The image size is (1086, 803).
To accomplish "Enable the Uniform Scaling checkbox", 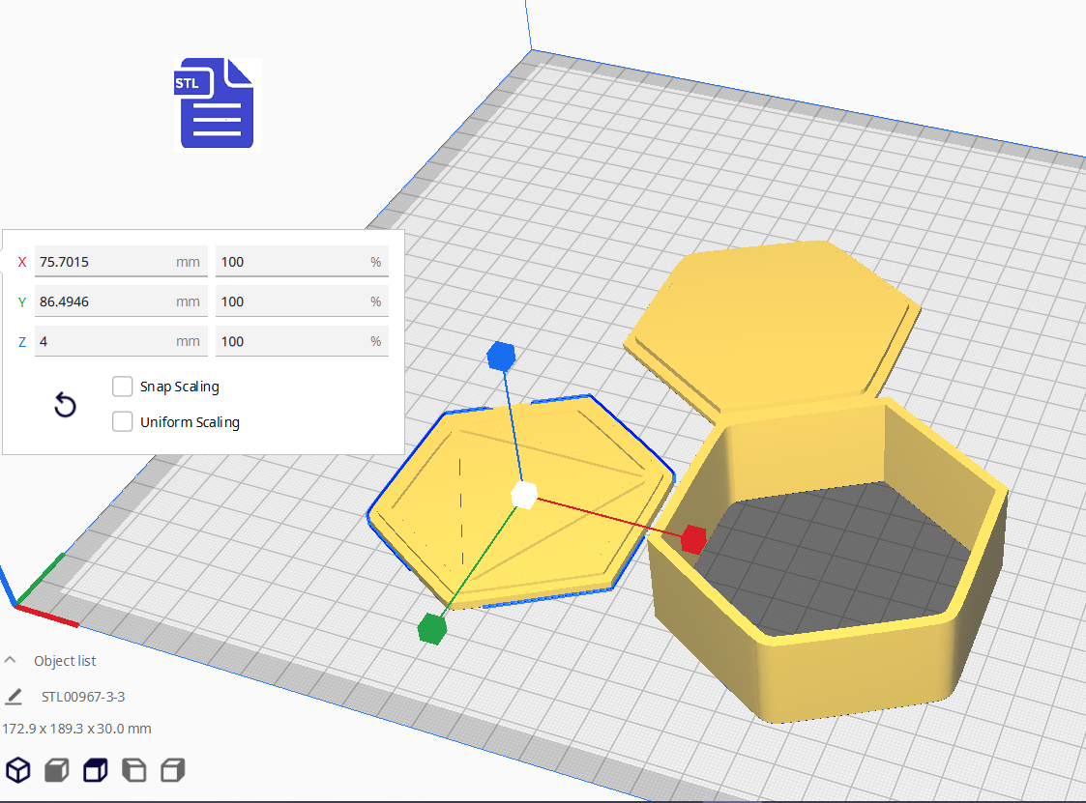I will [123, 422].
